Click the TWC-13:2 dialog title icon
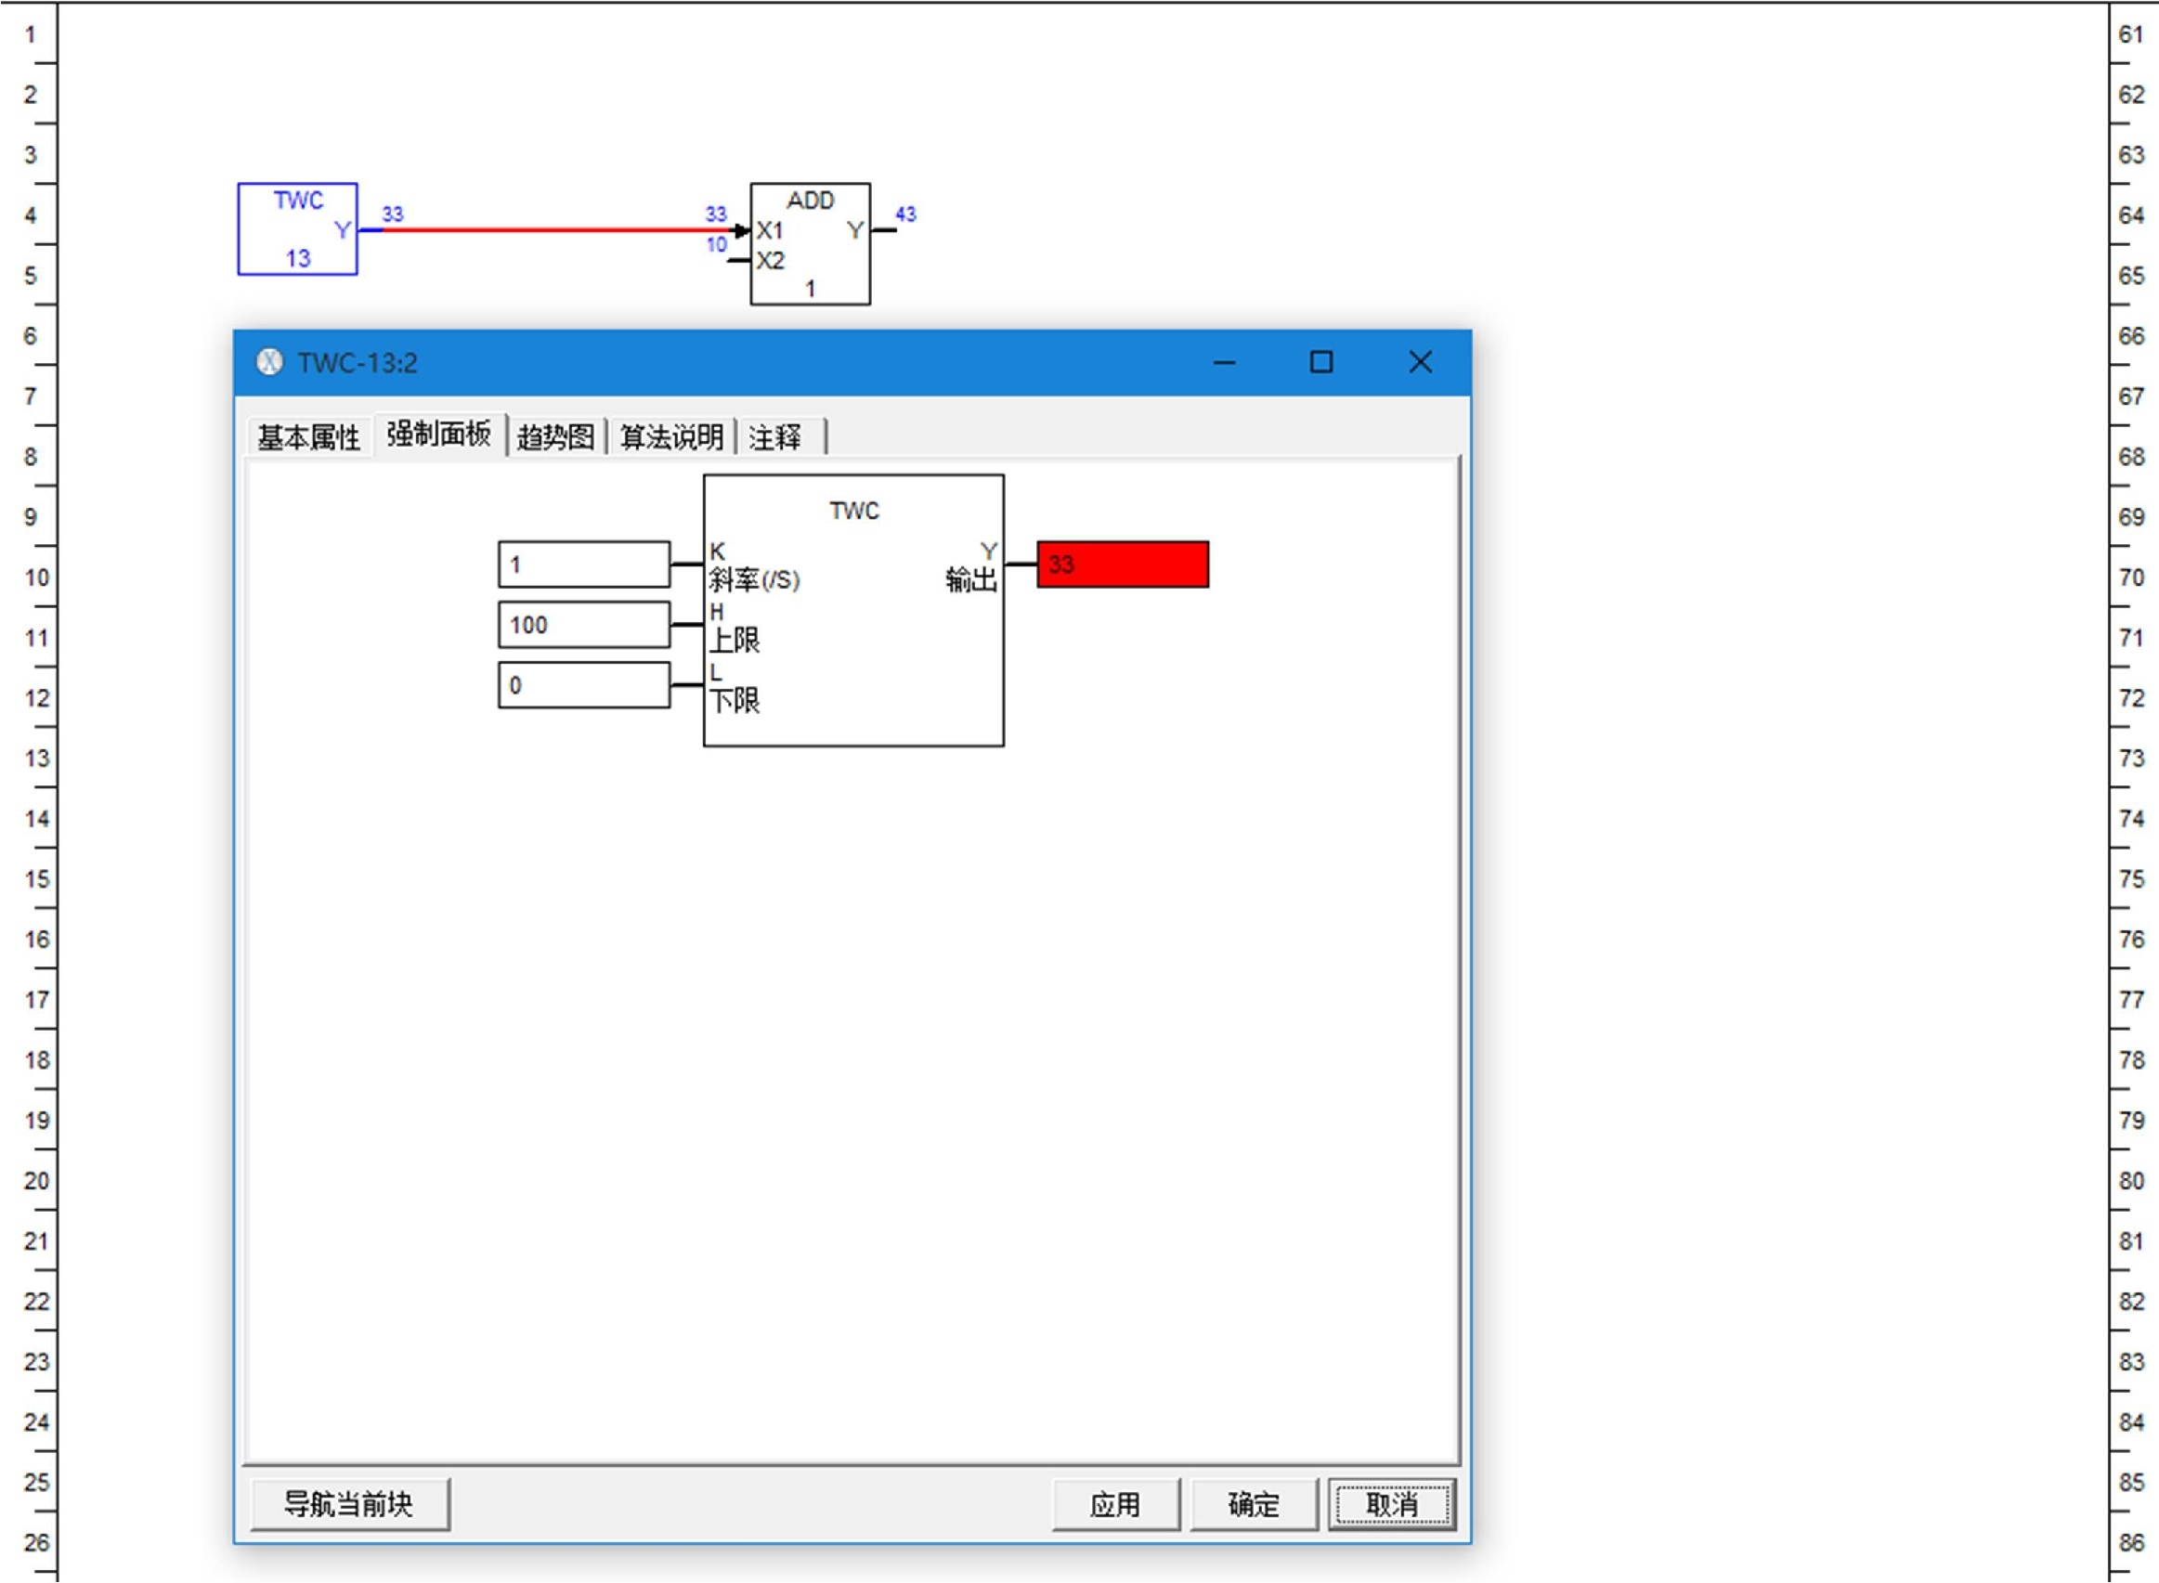The width and height of the screenshot is (2159, 1583). coord(269,362)
